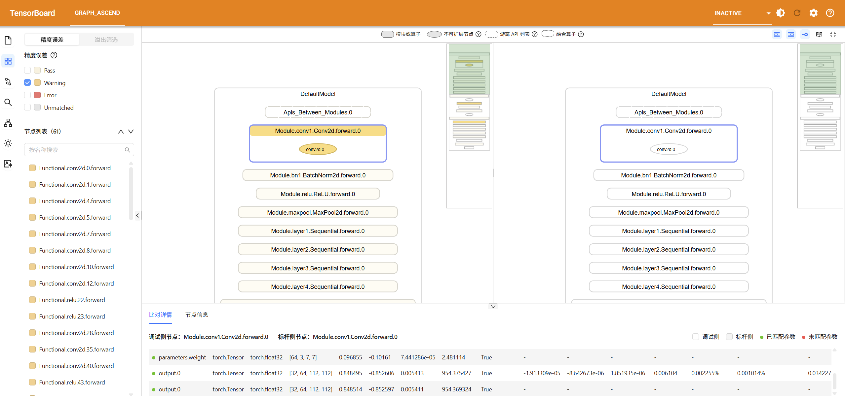Select Functional.conv2d.10.forward in node list
Image resolution: width=845 pixels, height=396 pixels.
point(76,267)
